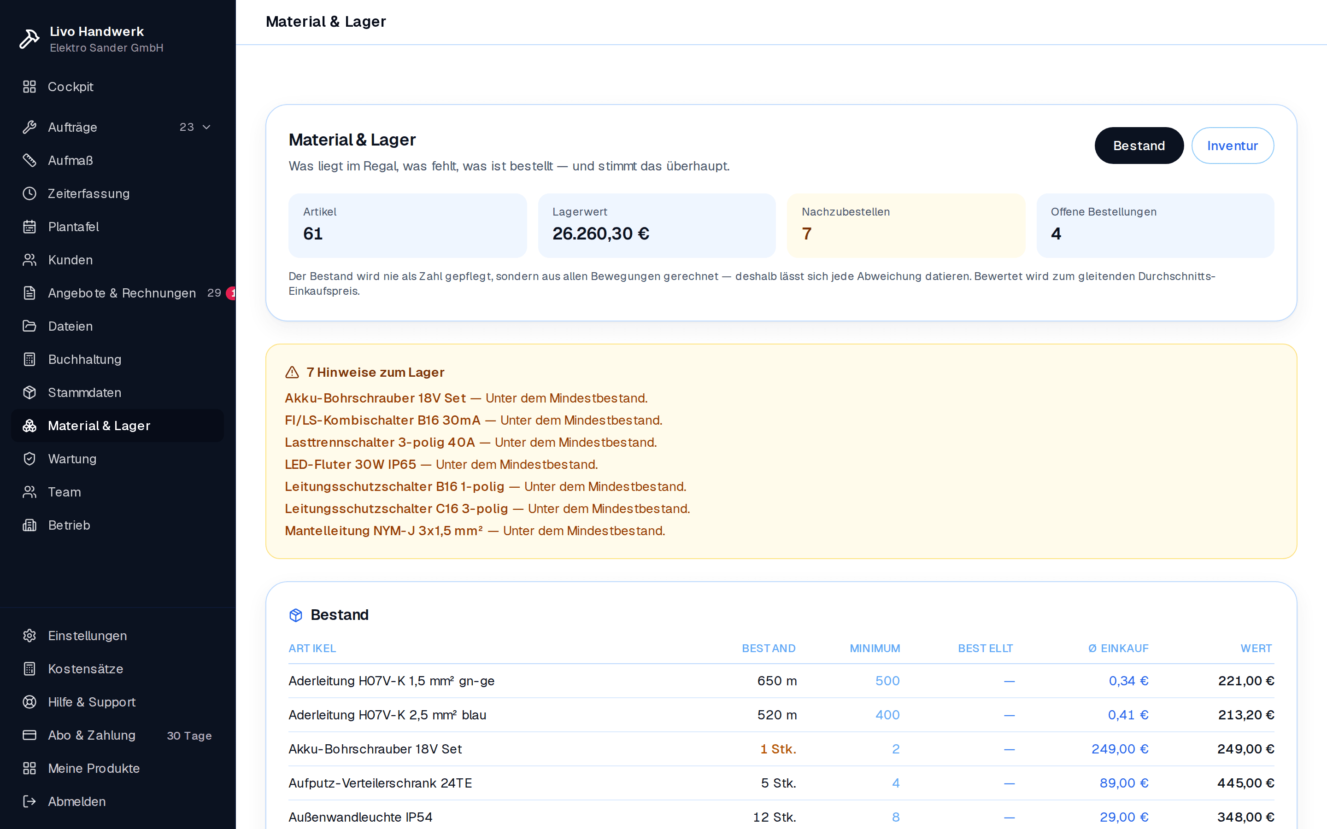Click the Buchhaltung calculator icon
The width and height of the screenshot is (1327, 829).
[x=29, y=359]
